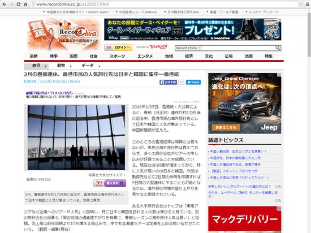Click the Twitter Tweet button
The image size is (311, 233).
[x=193, y=82]
